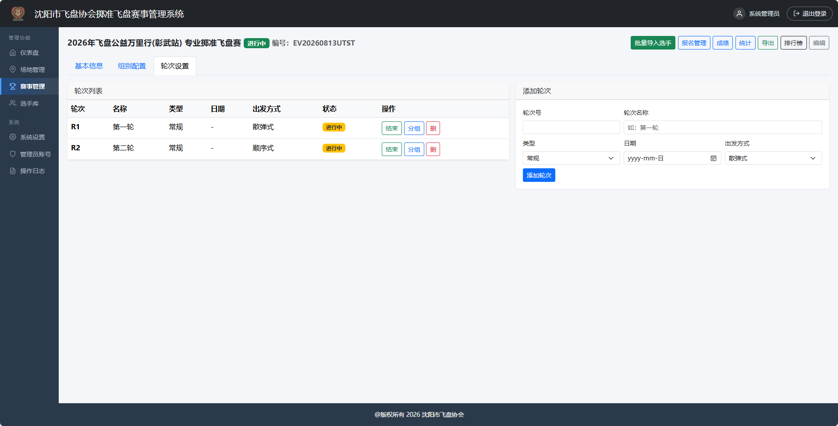Open 选手库 in the sidebar
Screen dimensions: 838x426
pyautogui.click(x=29, y=103)
